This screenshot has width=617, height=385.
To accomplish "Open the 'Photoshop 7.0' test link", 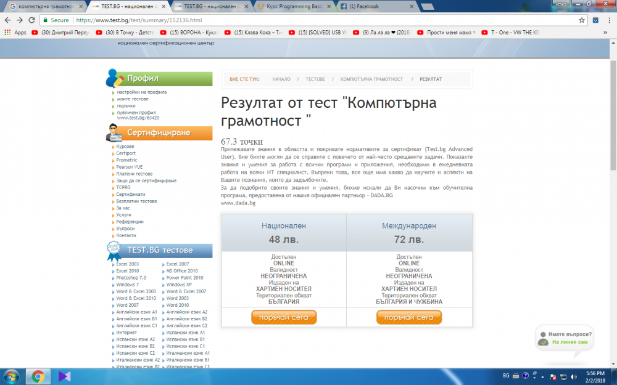I will (131, 278).
